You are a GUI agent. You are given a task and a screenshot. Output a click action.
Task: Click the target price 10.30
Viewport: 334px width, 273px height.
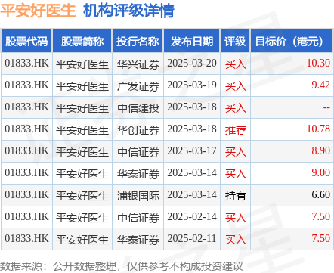coord(318,63)
